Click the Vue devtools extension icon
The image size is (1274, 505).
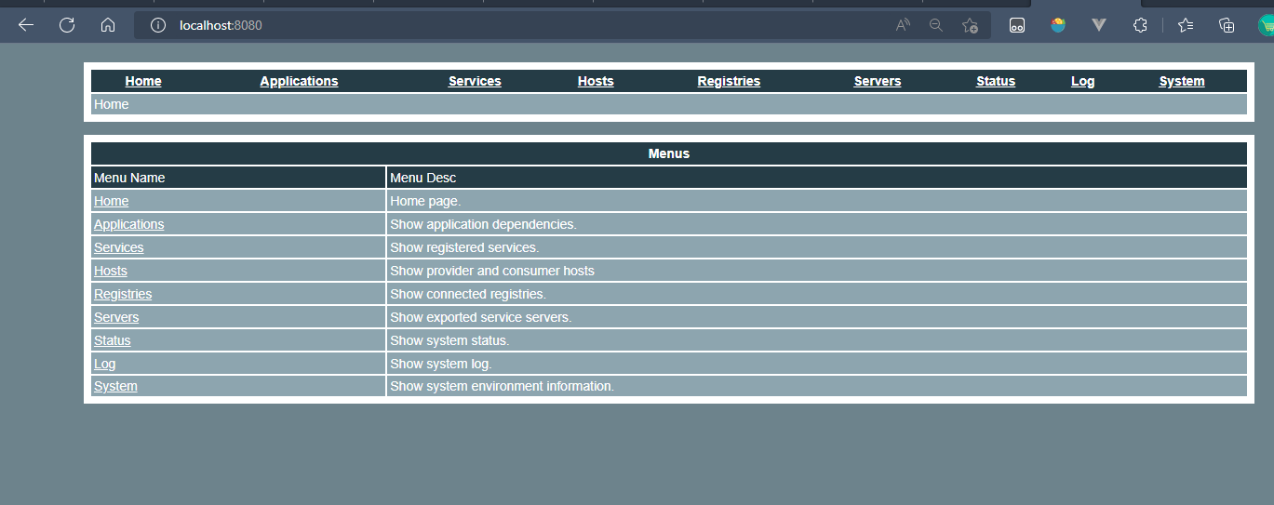(x=1099, y=25)
